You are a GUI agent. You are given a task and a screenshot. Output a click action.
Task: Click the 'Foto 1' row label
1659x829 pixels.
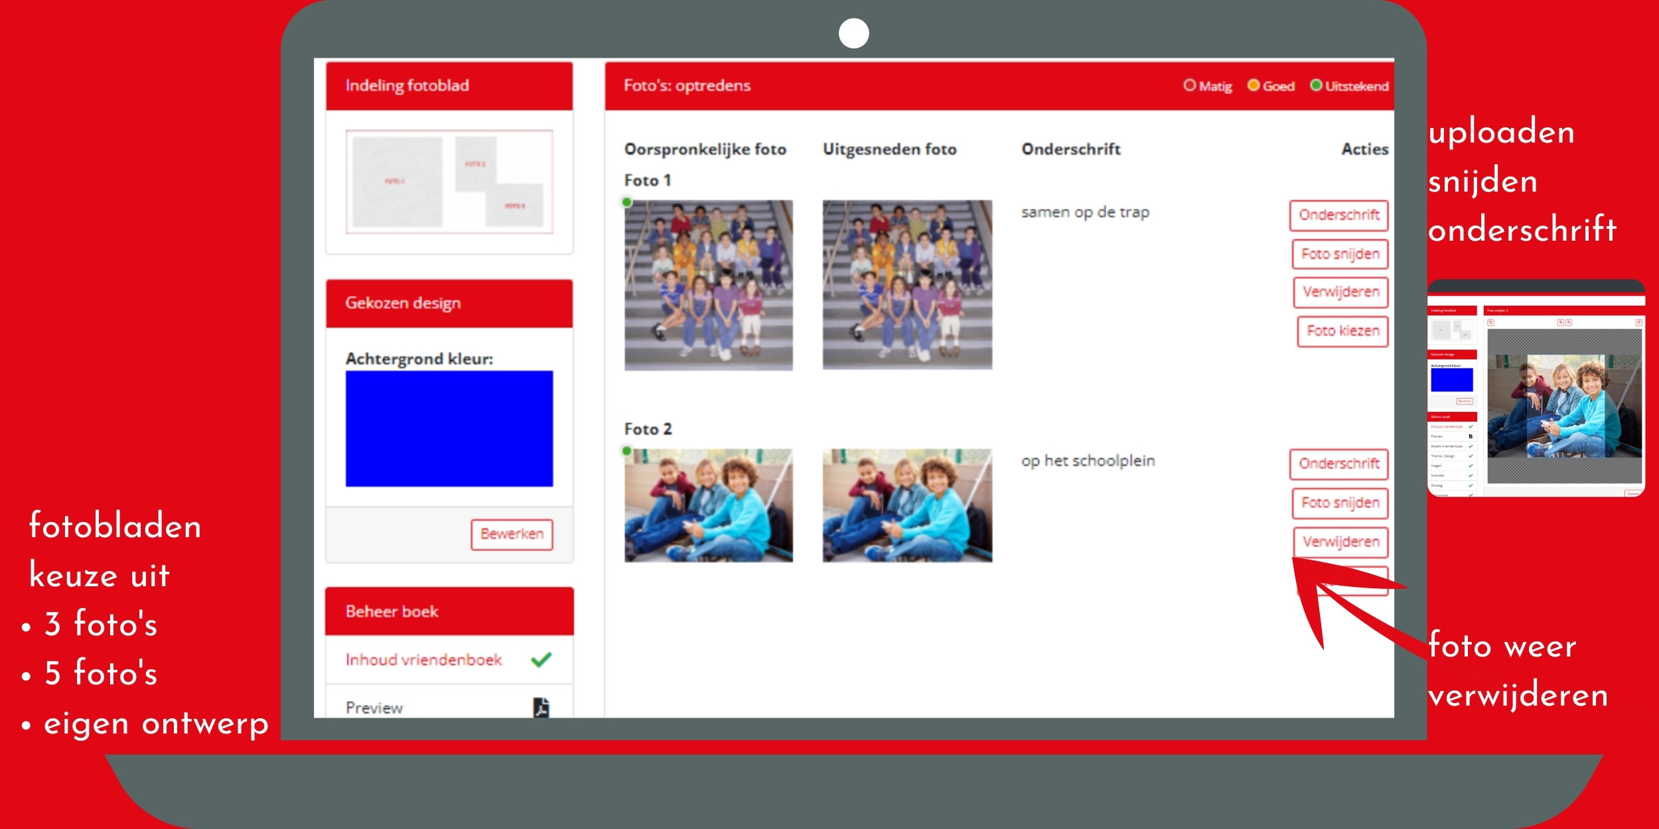pos(648,180)
